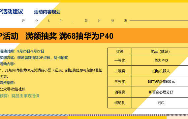Select the 公众号/微信社群 text

[13, 89]
